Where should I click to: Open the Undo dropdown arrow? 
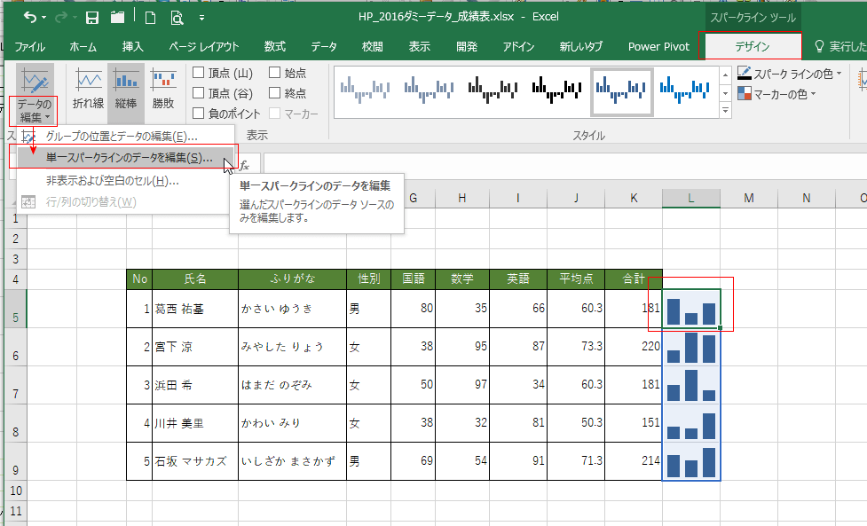tap(43, 15)
